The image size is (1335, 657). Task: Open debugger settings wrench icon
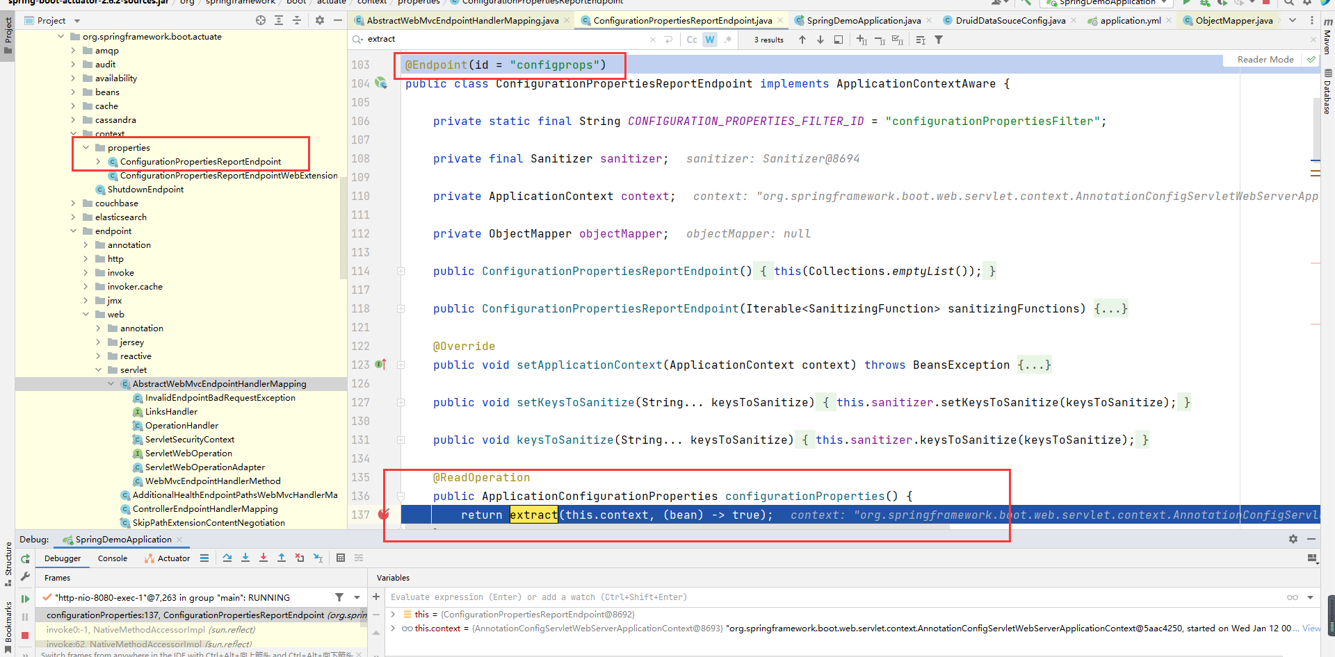(x=25, y=576)
